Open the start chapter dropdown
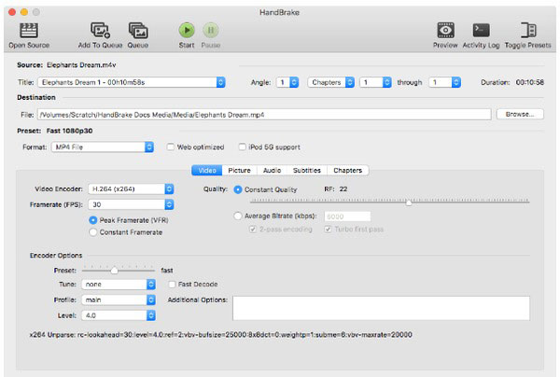Screen dimensions: 560x377 tap(375, 82)
